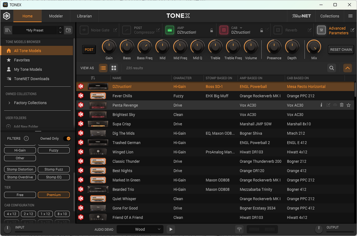This screenshot has height=236, width=357.
Task: Switch to the Modeler tab
Action: [x=56, y=16]
